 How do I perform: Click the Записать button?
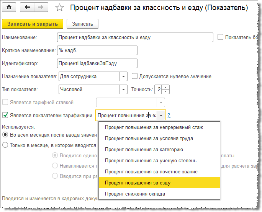click(x=82, y=24)
